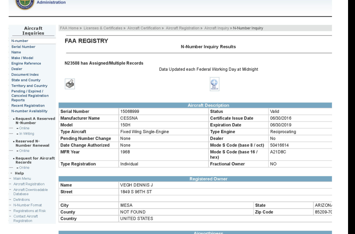This screenshot has width=355, height=234.
Task: Click Online under Reserved N-Number Renewal
Action: 24,150
